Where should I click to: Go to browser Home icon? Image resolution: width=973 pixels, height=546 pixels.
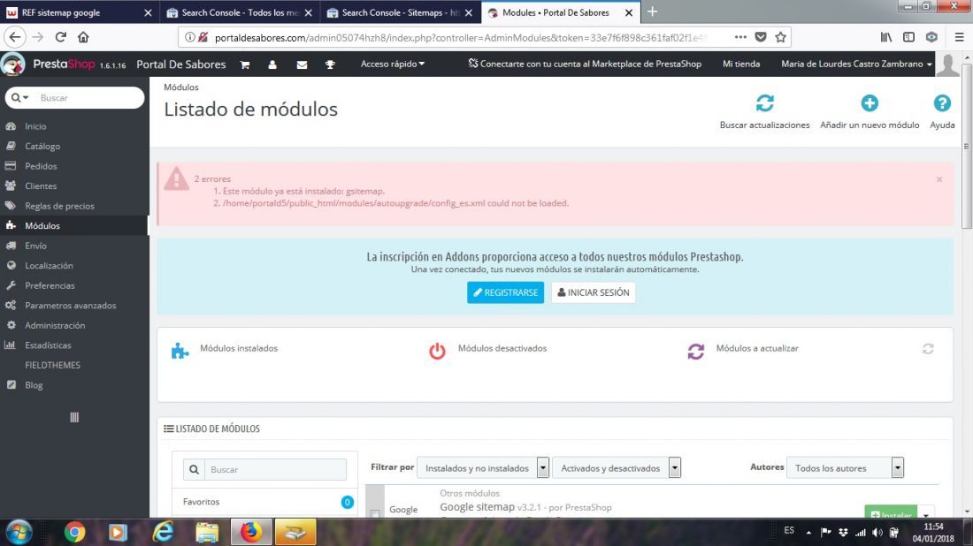pos(83,37)
